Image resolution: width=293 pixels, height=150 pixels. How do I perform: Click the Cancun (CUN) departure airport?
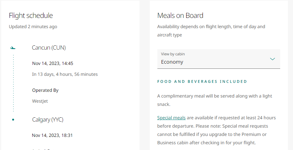[x=49, y=48]
